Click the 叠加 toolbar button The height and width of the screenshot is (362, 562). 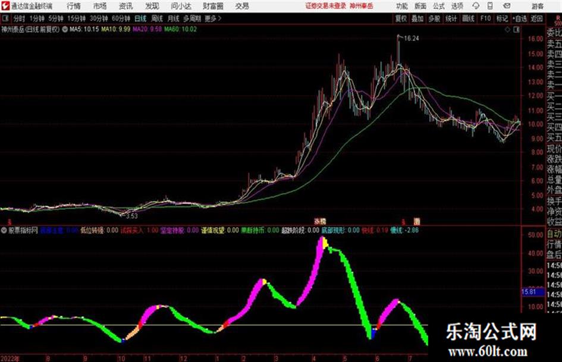417,18
